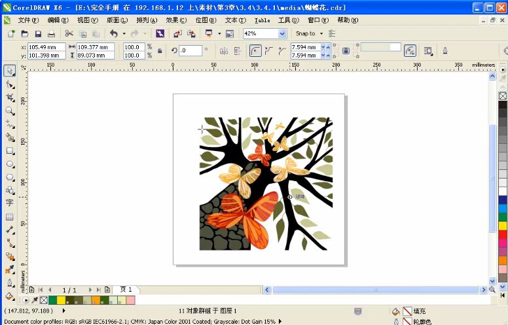Pick the orange swatch in document palette
This screenshot has height=325, width=508.
(x=96, y=300)
